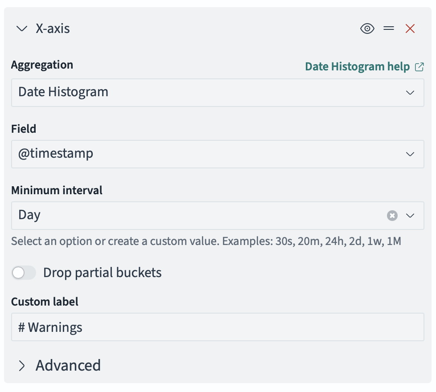Open the Date Histogram help link
Image resolution: width=436 pixels, height=392 pixels.
tap(357, 67)
